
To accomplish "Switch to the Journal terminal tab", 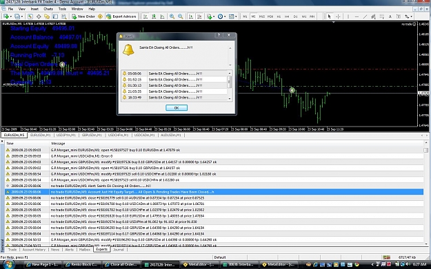I will (119, 250).
